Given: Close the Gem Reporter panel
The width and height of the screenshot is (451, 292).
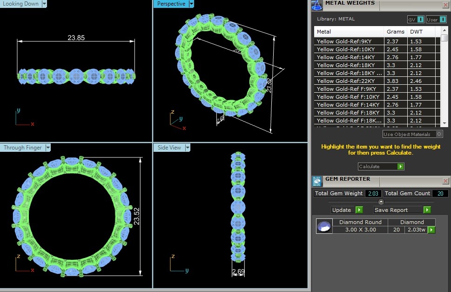Looking at the screenshot, I should [445, 181].
